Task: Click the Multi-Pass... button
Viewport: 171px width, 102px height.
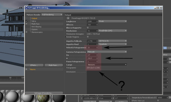Action: click(54, 65)
